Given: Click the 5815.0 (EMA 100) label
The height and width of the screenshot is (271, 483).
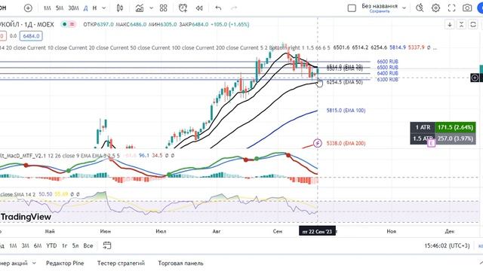Looking at the screenshot, I should pyautogui.click(x=346, y=111).
